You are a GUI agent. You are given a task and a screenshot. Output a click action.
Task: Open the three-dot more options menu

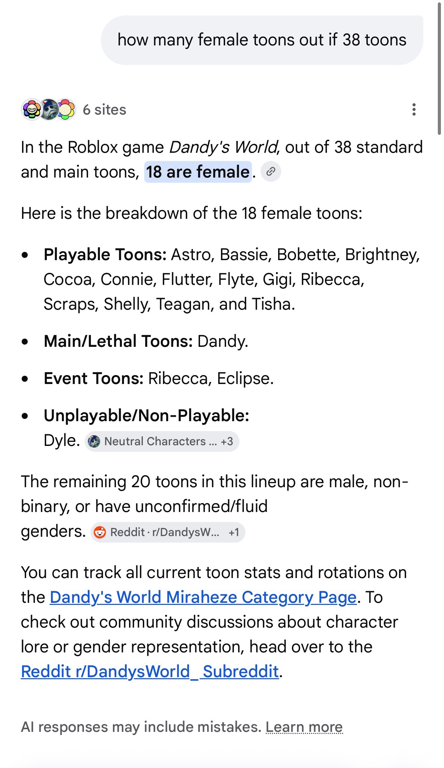coord(414,109)
